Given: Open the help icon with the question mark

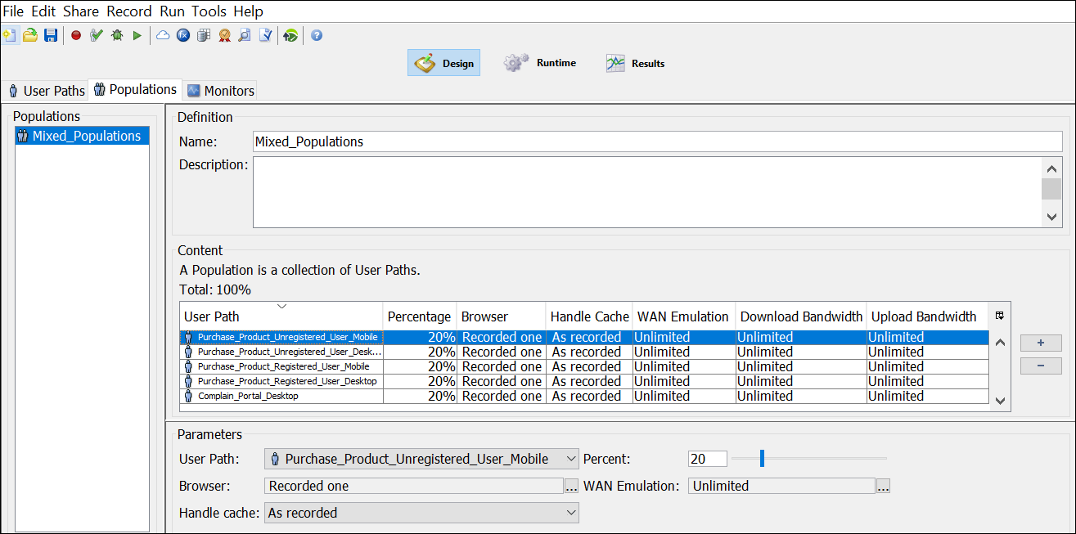Looking at the screenshot, I should click(316, 35).
